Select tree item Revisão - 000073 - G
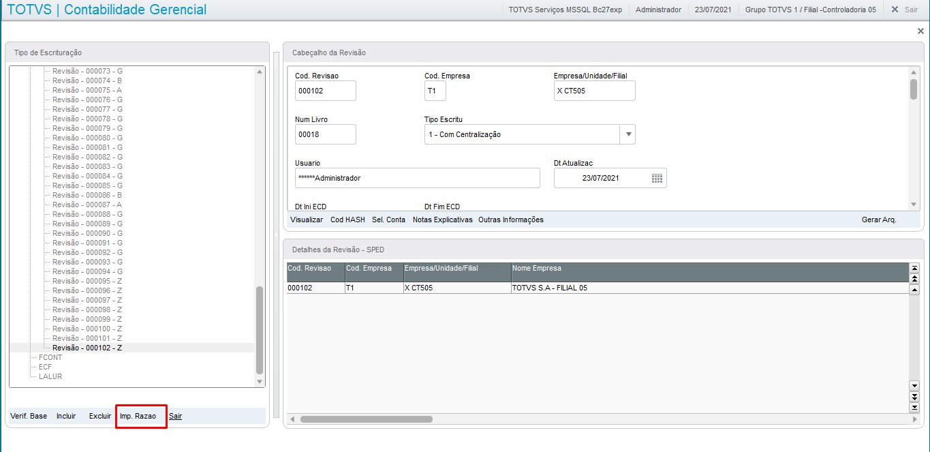 tap(87, 71)
